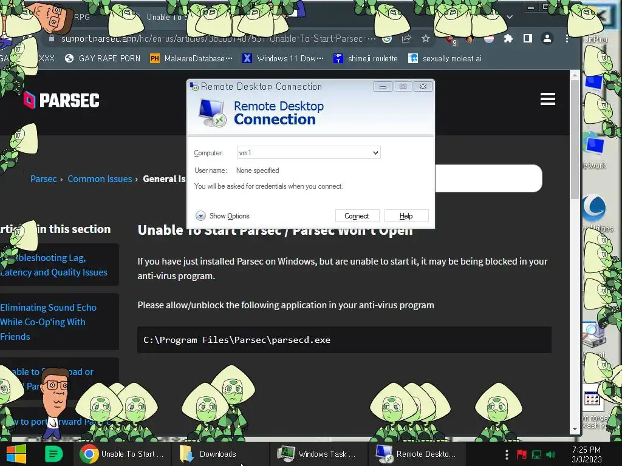Click the Parsec logo in the page header
The height and width of the screenshot is (466, 622).
61,100
